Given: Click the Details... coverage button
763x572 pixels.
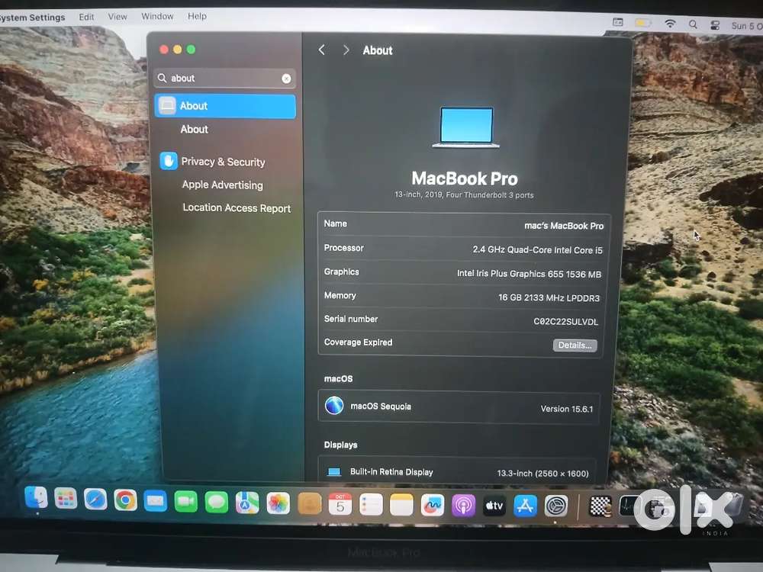Looking at the screenshot, I should (x=575, y=345).
